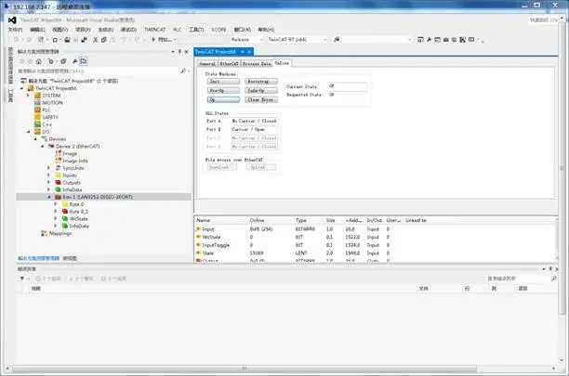Collapse the I/O tree node
Viewport: 569px width, 376px height.
coord(28,132)
